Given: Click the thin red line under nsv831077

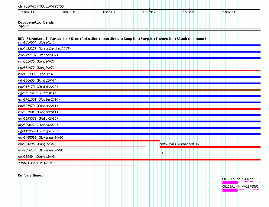Looking at the screenshot, I should 139,71.
